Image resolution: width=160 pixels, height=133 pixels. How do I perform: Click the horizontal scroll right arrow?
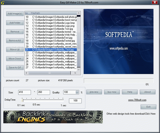pyautogui.click(x=75, y=73)
